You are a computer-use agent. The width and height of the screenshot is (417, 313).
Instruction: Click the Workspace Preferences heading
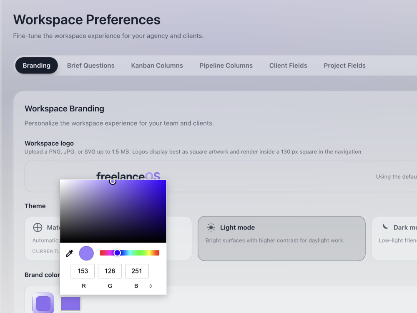tap(87, 20)
